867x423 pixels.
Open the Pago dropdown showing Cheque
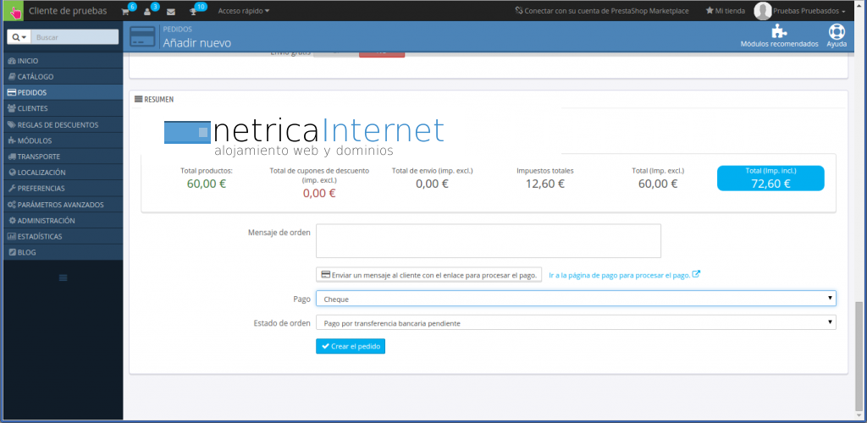point(576,299)
